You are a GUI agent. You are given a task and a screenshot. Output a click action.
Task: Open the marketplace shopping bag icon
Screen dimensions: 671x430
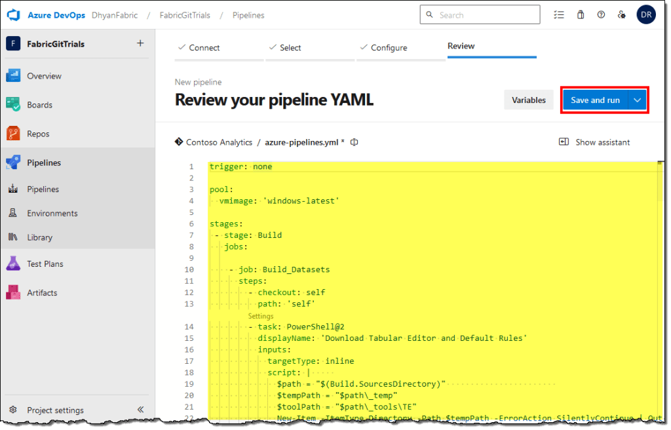coord(580,15)
